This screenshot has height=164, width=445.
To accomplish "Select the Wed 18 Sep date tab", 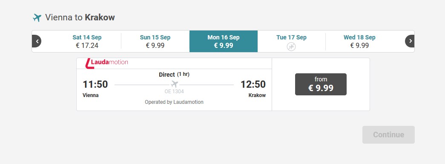I will click(359, 41).
